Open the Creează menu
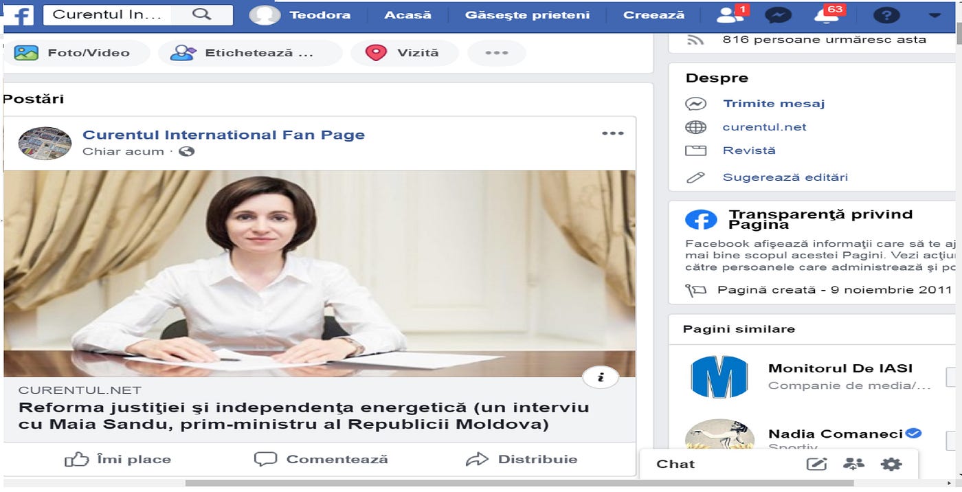The width and height of the screenshot is (962, 492). [653, 14]
